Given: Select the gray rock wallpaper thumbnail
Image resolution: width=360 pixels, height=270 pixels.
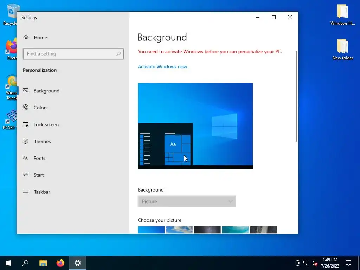Looking at the screenshot, I should click(263, 230).
